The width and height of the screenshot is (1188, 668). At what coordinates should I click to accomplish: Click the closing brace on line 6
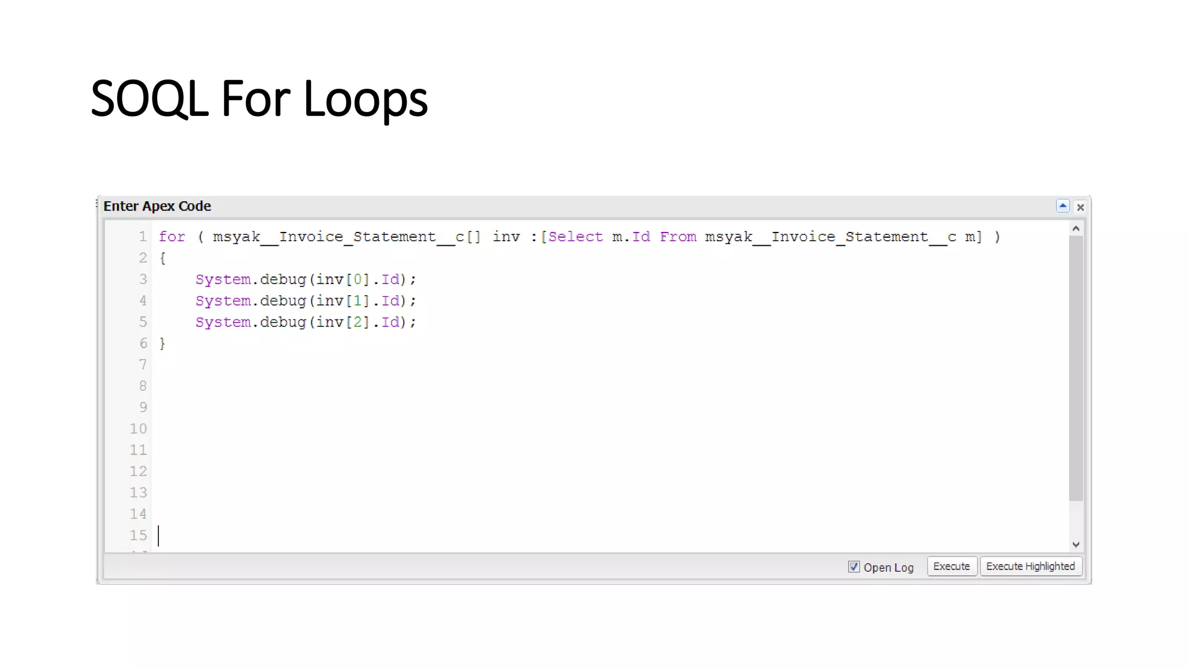coord(162,343)
